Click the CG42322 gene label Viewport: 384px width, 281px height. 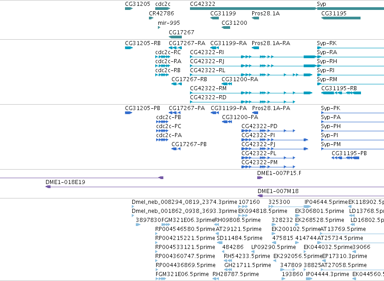[203, 4]
